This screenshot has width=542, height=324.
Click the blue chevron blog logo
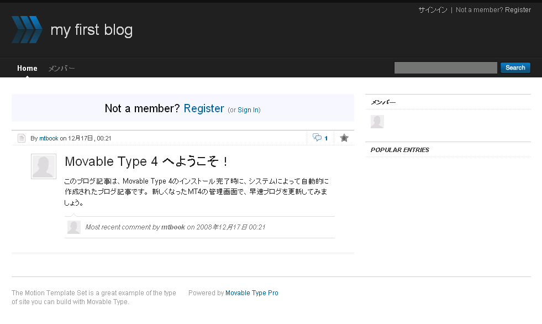click(27, 29)
